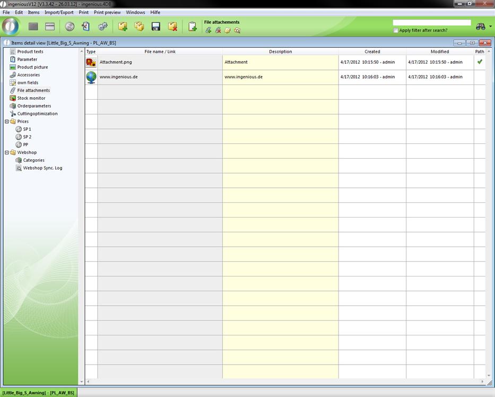This screenshot has width=495, height=397.
Task: Collapse the Prices folder
Action: click(x=6, y=122)
